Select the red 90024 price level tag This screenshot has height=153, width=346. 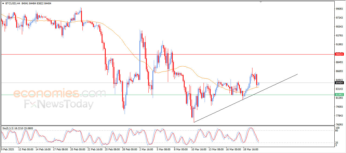(339, 54)
